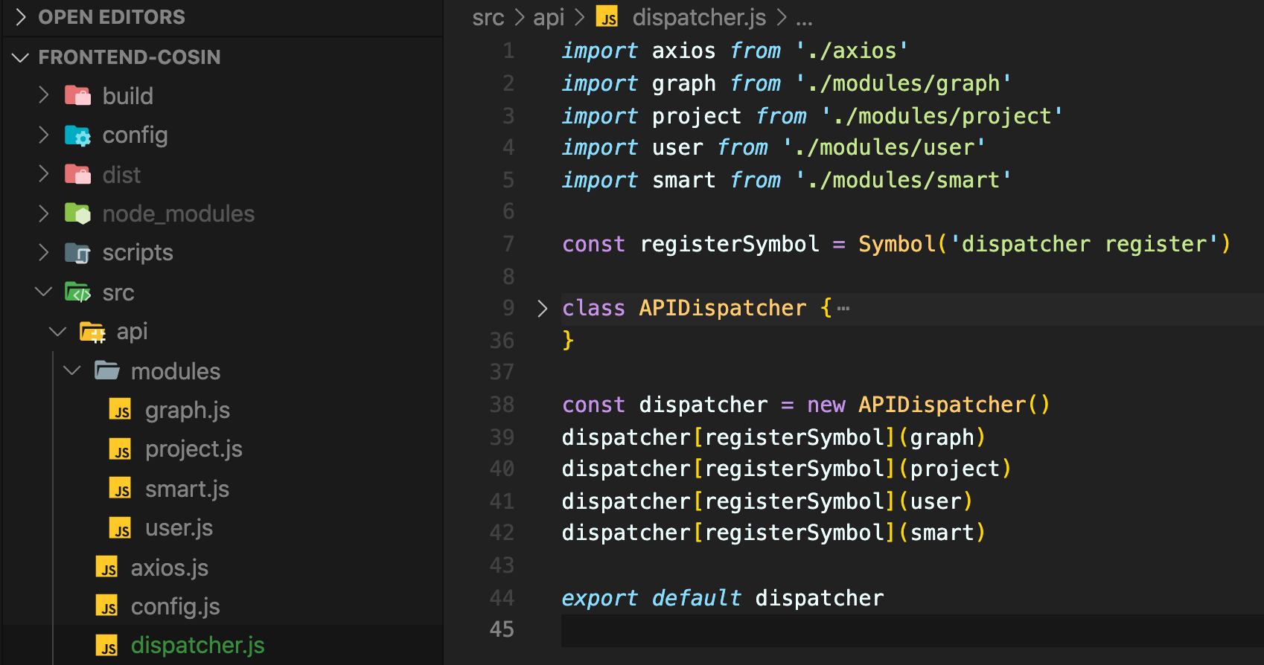Click the JS icon beside sidebar dispatcher.js
The width and height of the screenshot is (1264, 665).
tap(107, 645)
